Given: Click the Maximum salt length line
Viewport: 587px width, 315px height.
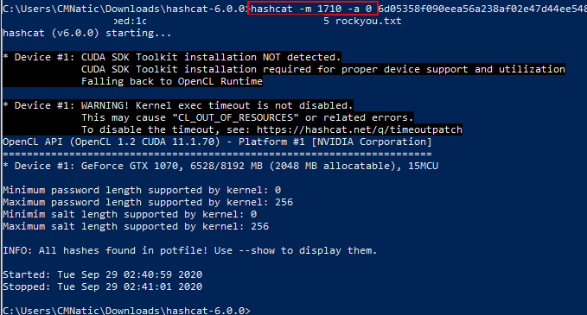Looking at the screenshot, I should (136, 226).
